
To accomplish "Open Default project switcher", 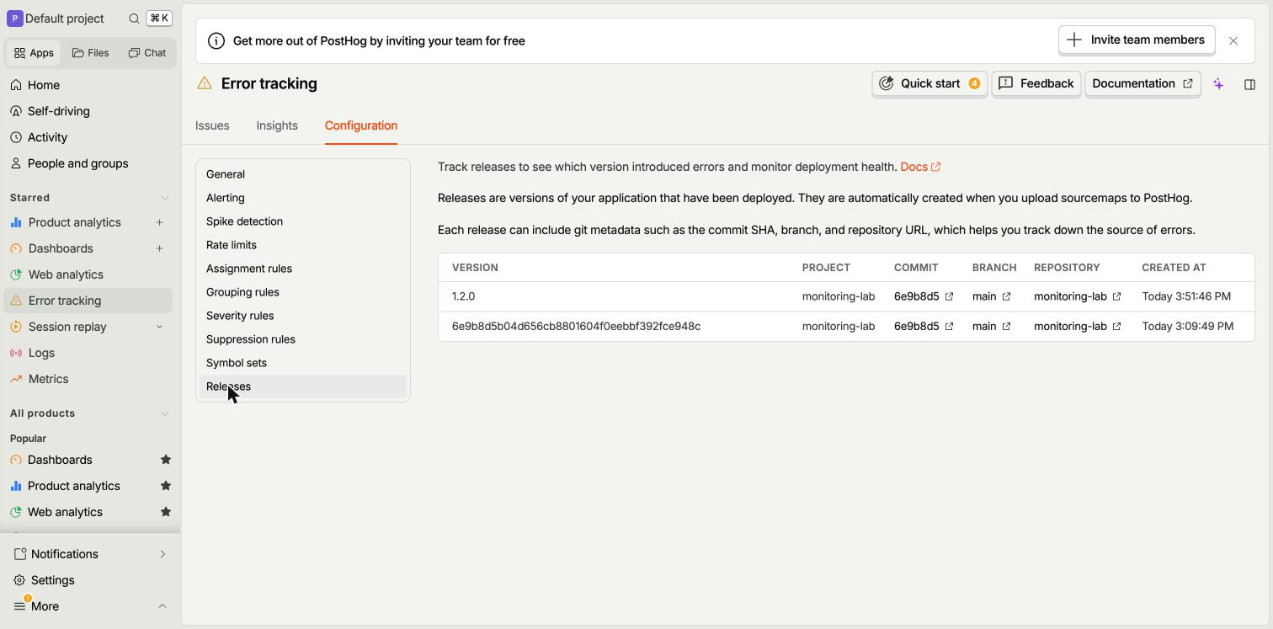I will [56, 19].
